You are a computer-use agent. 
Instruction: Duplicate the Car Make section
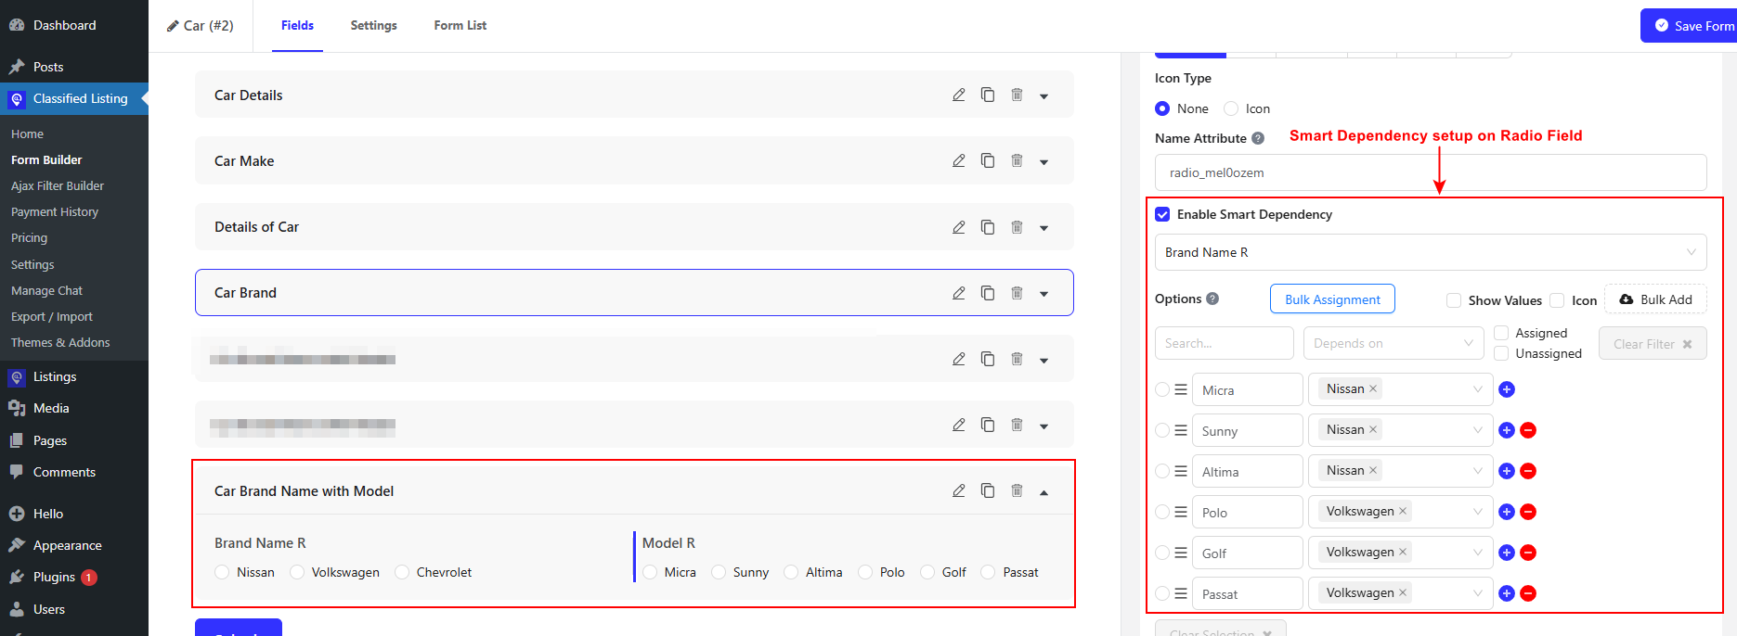tap(988, 160)
